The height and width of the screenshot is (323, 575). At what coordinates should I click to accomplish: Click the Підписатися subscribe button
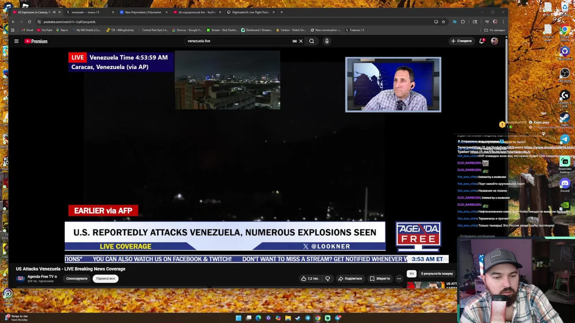click(106, 279)
